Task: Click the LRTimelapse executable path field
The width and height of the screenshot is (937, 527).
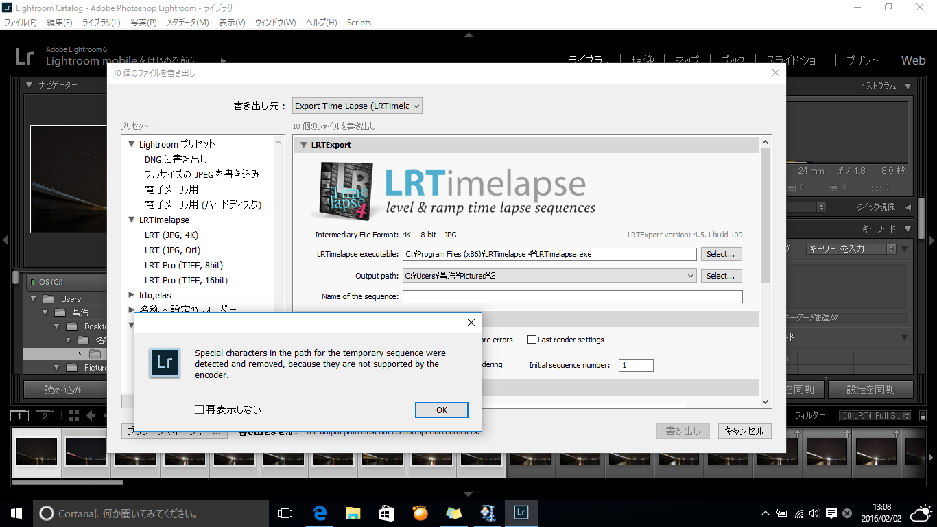Action: click(549, 254)
